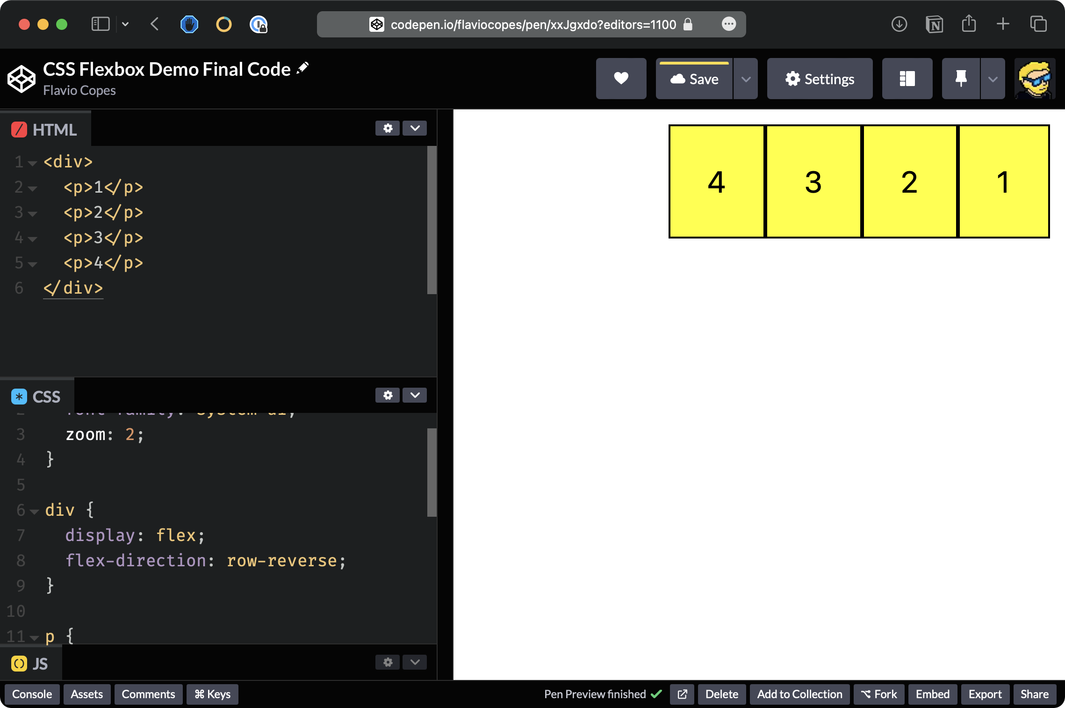The height and width of the screenshot is (708, 1065).
Task: Fold the p CSS rule line 11
Action: 34,638
